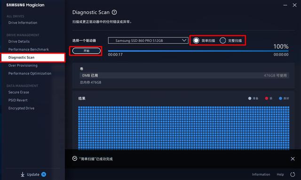Click the Update link at the bottom
Viewport: 301px width, 180px height.
33,174
